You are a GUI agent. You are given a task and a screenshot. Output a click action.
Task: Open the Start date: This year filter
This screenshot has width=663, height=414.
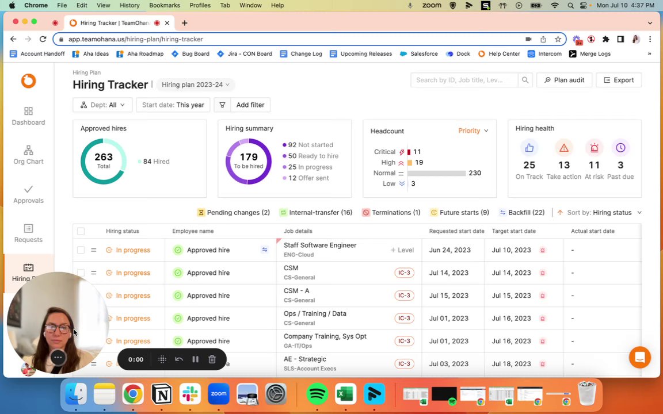(173, 105)
